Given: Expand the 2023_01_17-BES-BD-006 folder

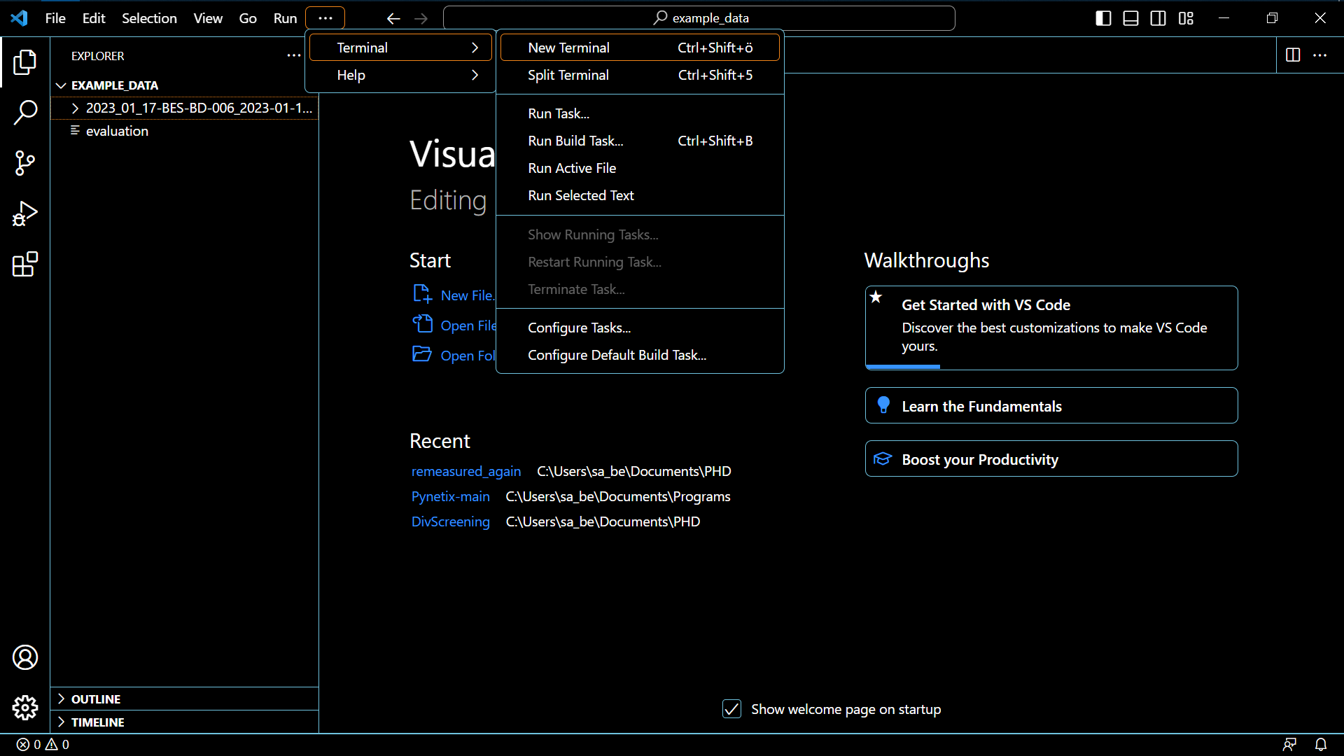Looking at the screenshot, I should pos(76,108).
